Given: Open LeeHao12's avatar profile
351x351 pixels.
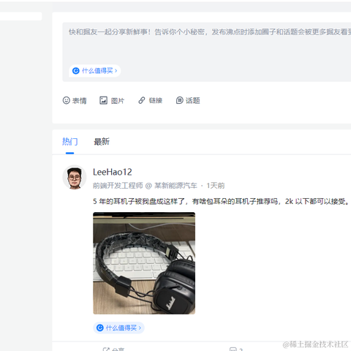Looking at the screenshot, I should (75, 178).
